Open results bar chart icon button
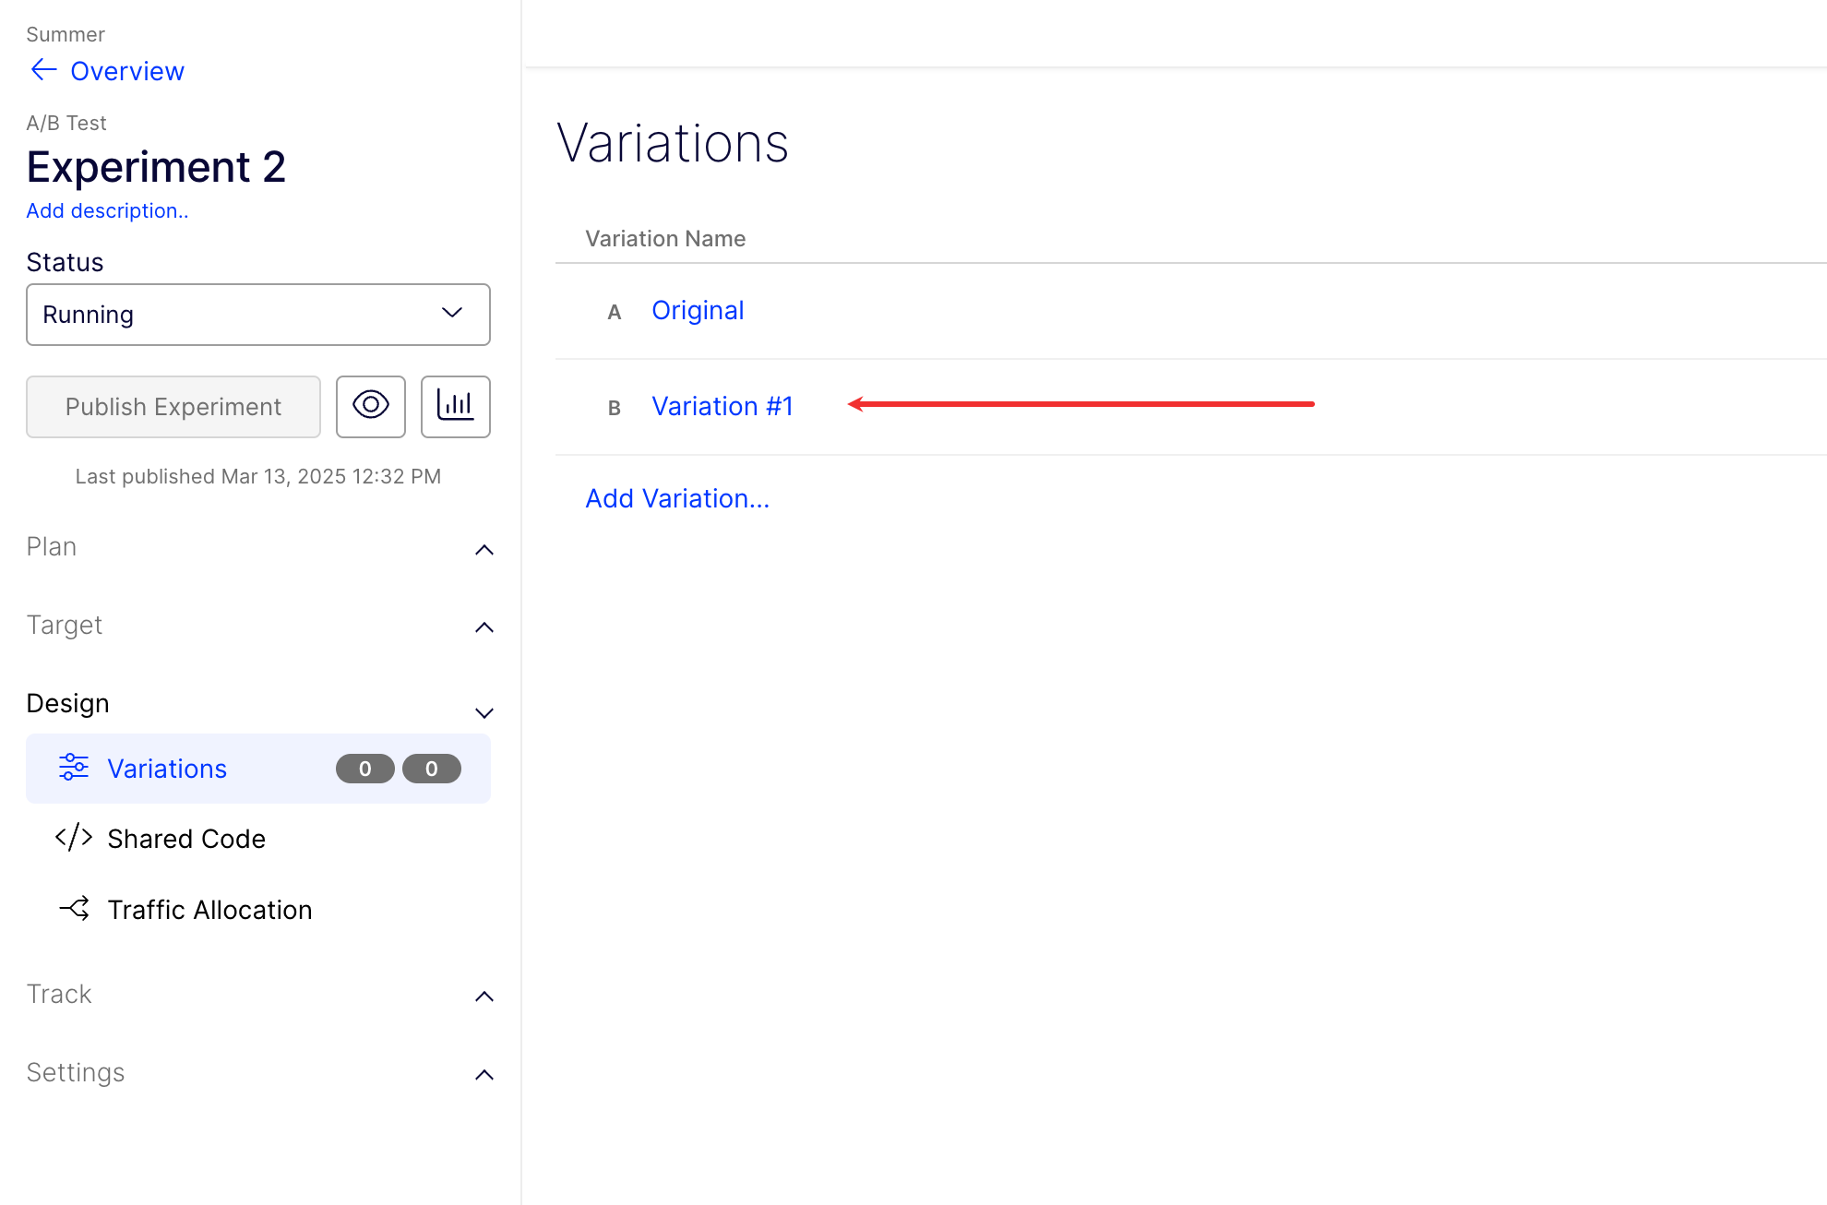Image resolution: width=1827 pixels, height=1205 pixels. pos(456,406)
